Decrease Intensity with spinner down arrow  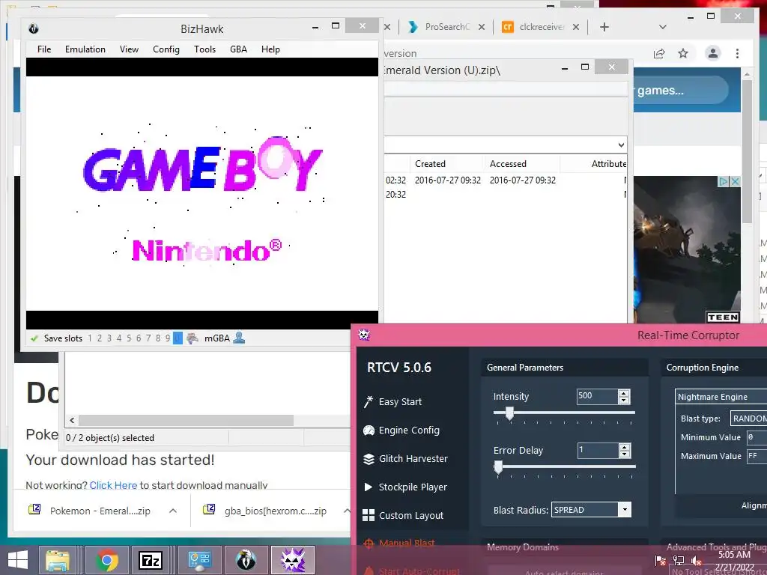point(624,400)
